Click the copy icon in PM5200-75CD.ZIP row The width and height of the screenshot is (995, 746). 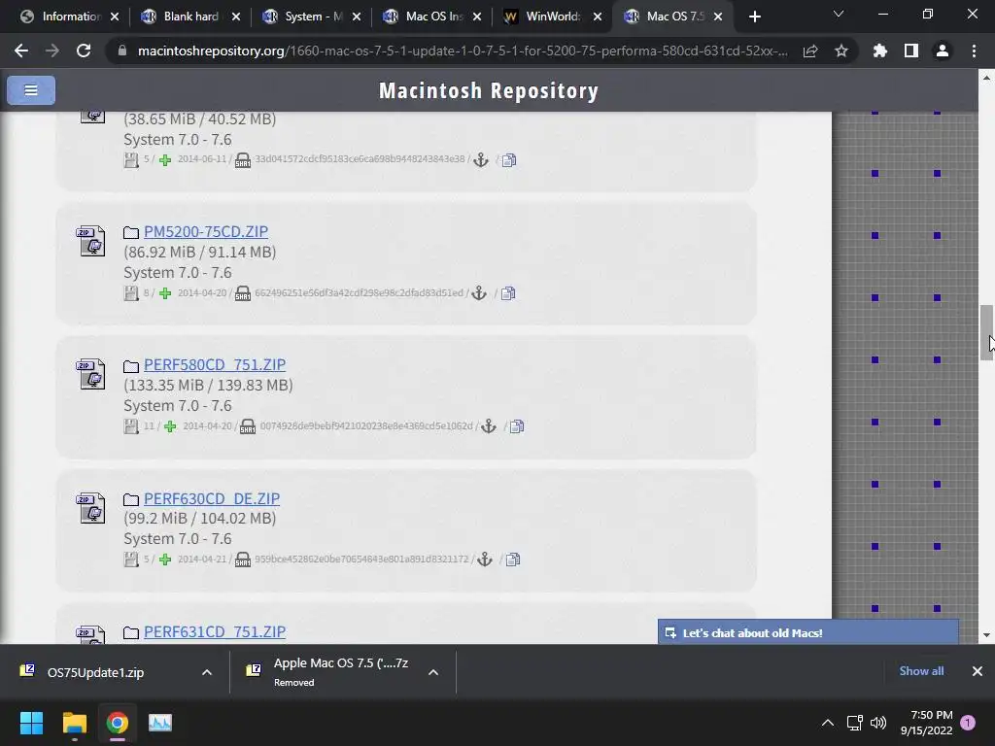[508, 293]
